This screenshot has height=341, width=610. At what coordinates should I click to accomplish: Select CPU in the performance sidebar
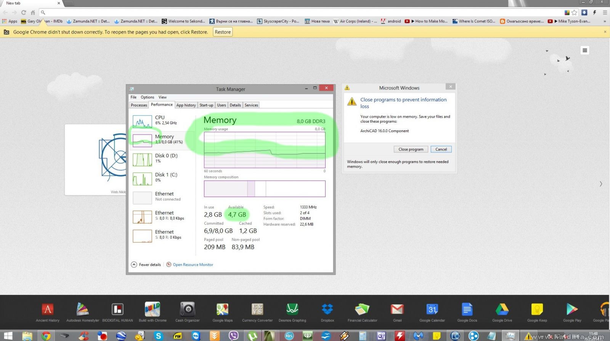tap(162, 122)
